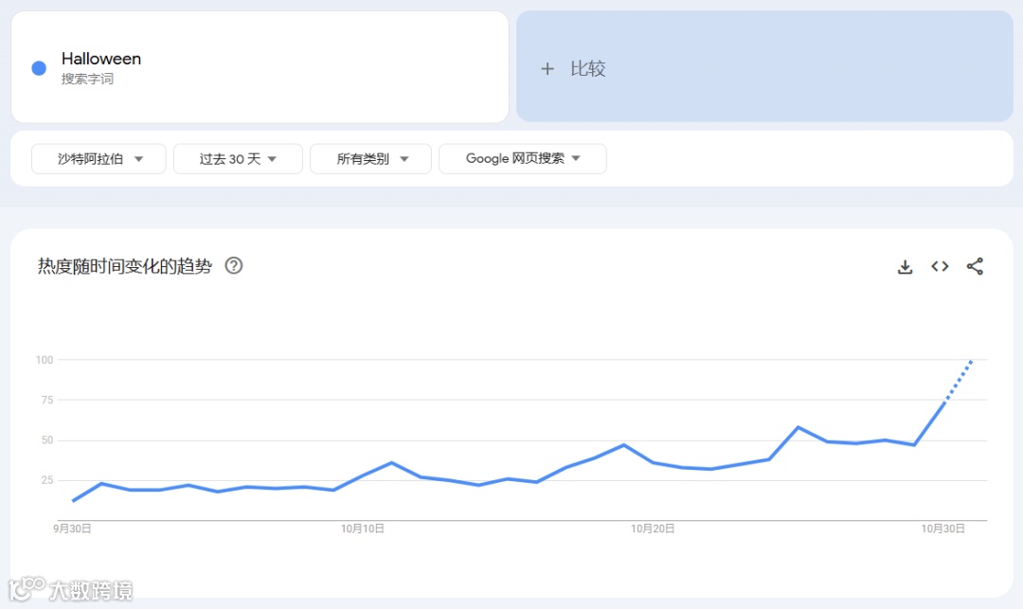Click the dotted forecast segment of the line
Screen dimensions: 1023x609
coord(960,382)
